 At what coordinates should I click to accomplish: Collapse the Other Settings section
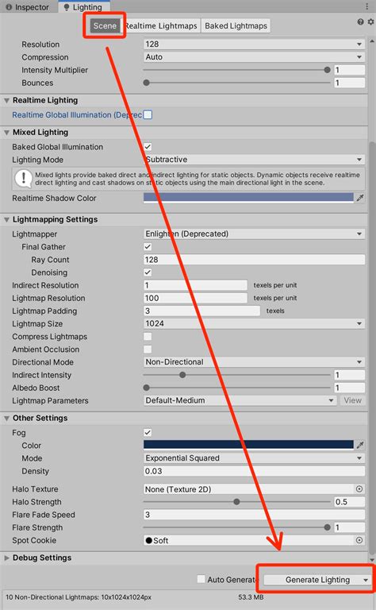[x=6, y=419]
